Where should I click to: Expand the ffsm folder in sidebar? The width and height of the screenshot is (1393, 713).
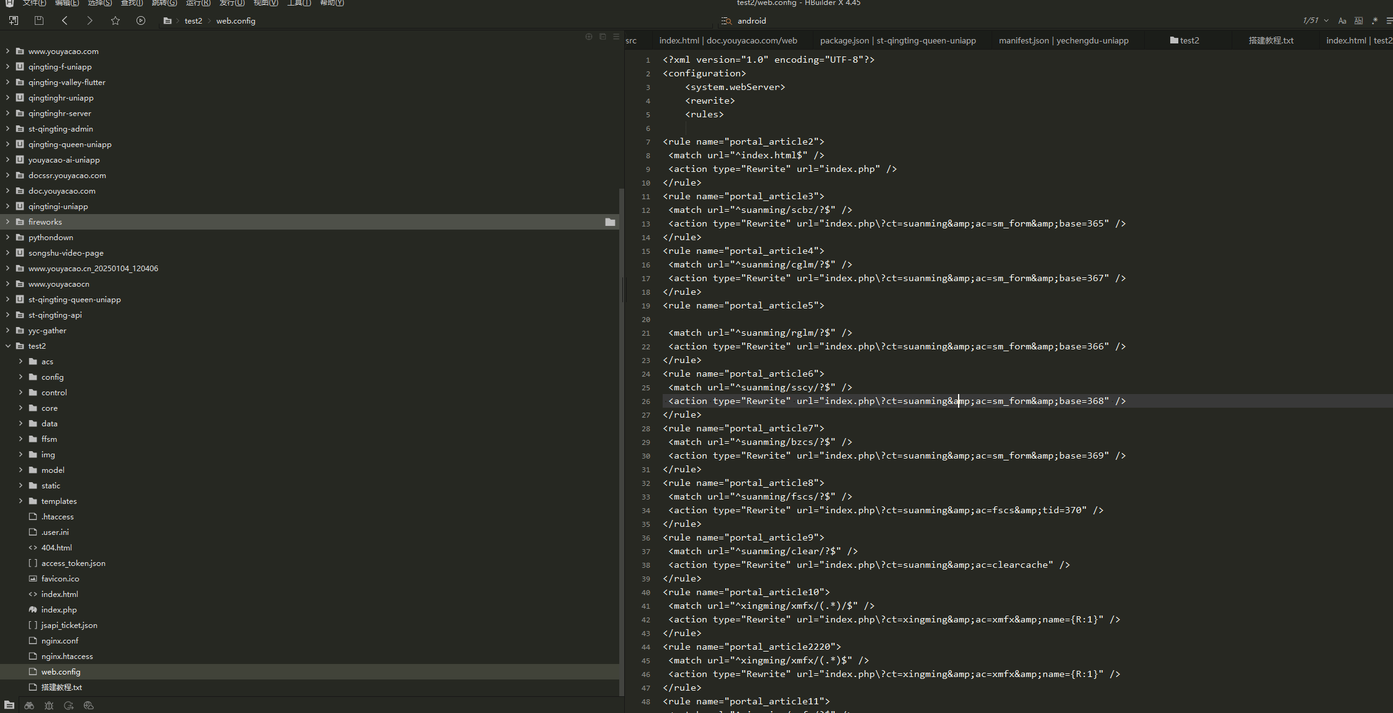coord(20,438)
